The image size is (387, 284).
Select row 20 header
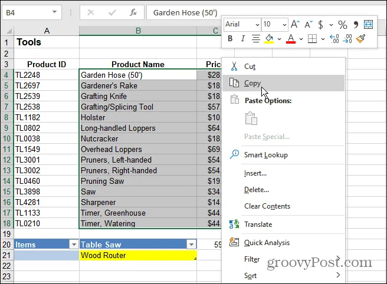point(6,245)
